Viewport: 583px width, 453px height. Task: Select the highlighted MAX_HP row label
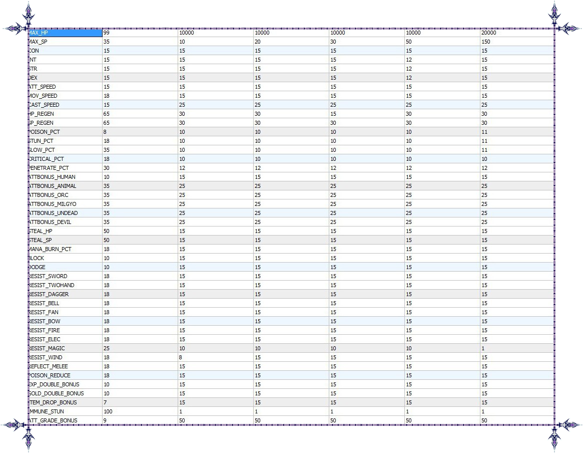coord(65,33)
